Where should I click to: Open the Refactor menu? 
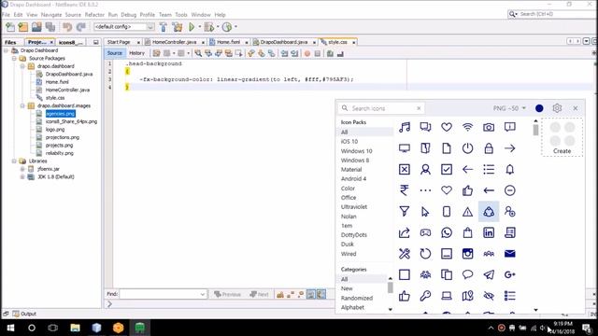94,15
